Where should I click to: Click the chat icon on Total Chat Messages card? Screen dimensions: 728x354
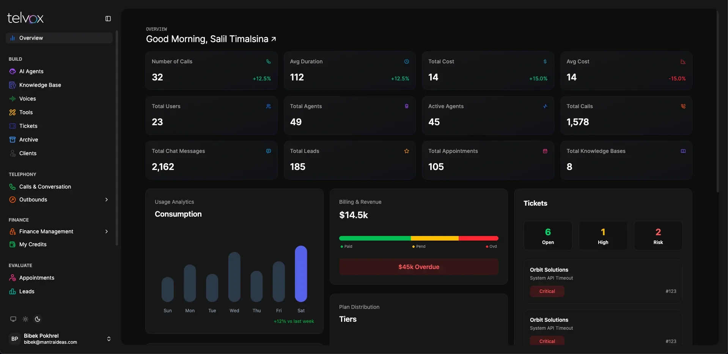269,151
